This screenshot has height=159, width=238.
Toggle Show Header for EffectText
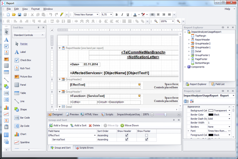pos(126,135)
